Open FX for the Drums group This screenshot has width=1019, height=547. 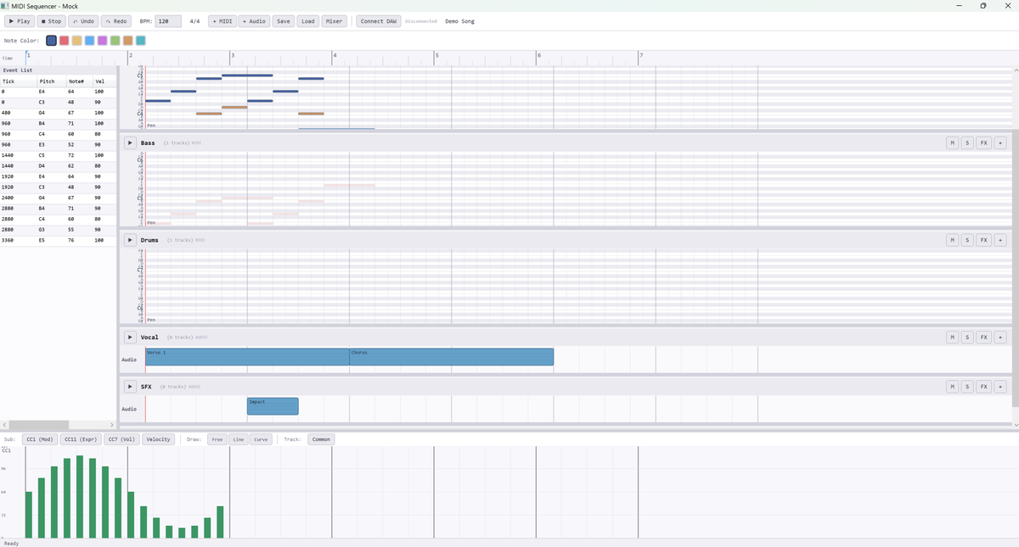click(983, 240)
